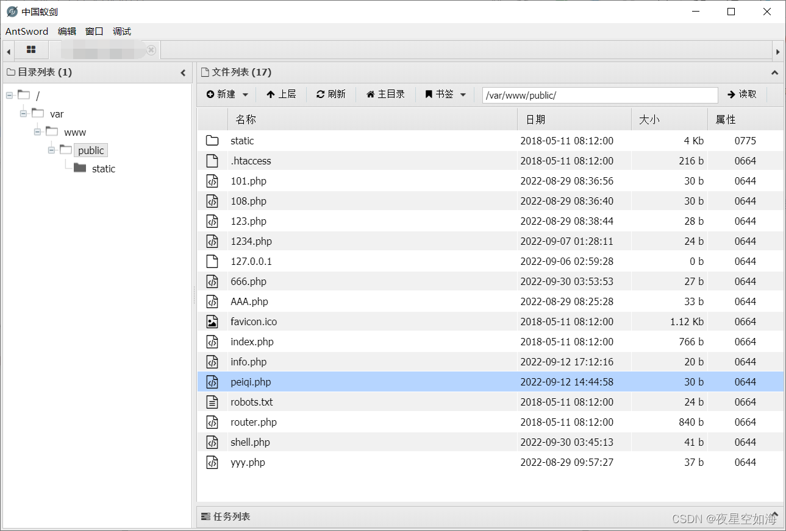
Task: Click the 666.php code file icon
Action: click(x=212, y=281)
